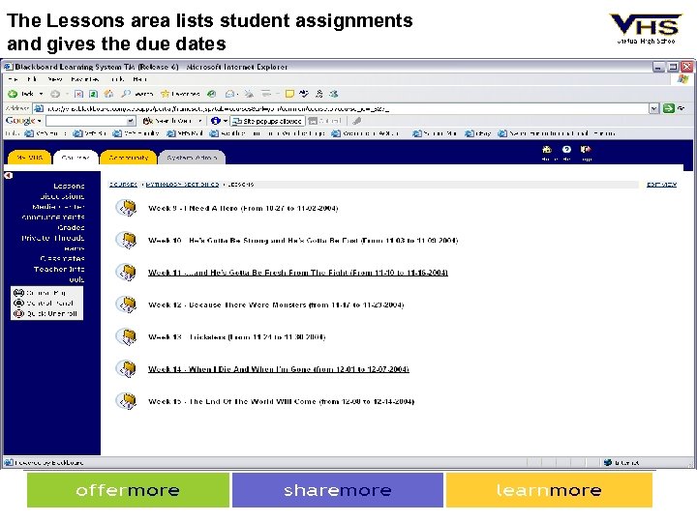Open Discussions in the course menu

click(x=62, y=196)
